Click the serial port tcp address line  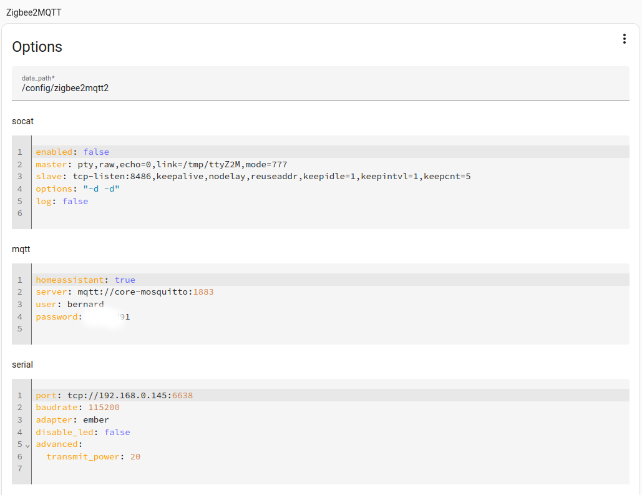(x=114, y=396)
